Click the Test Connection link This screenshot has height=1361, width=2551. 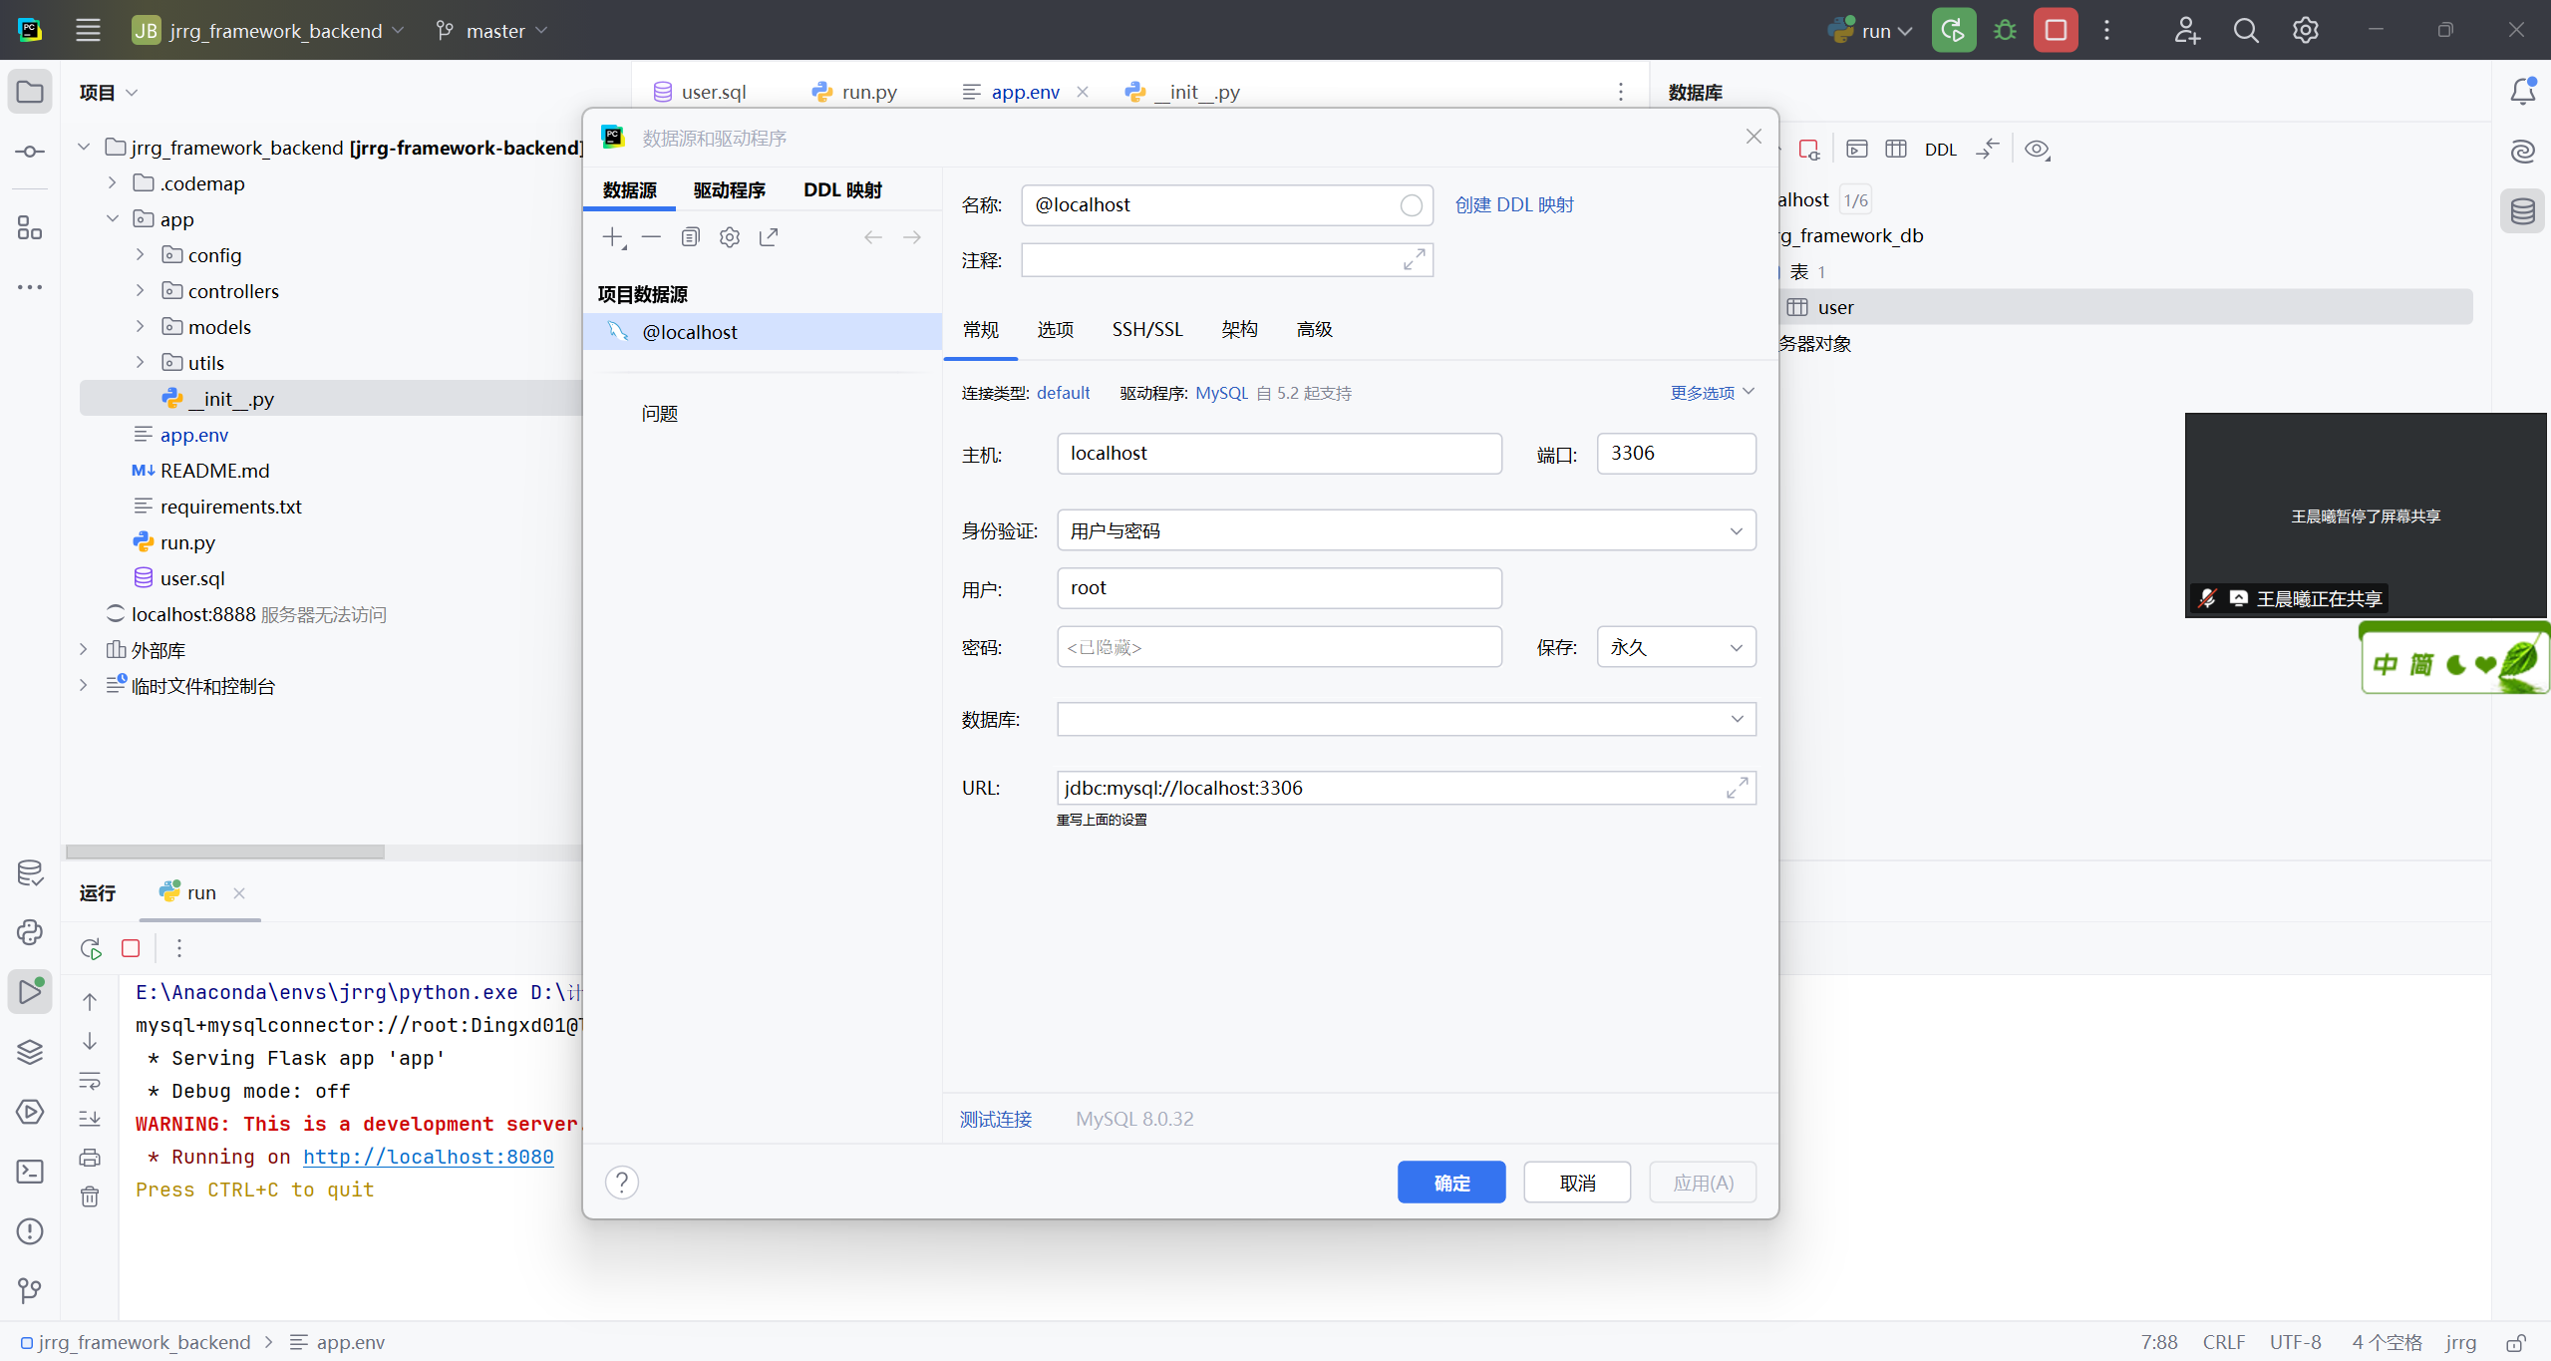[995, 1119]
